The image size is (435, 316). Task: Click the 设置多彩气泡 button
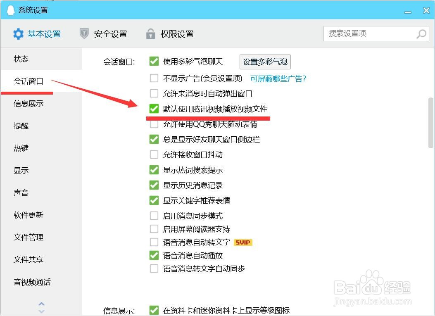tap(265, 62)
